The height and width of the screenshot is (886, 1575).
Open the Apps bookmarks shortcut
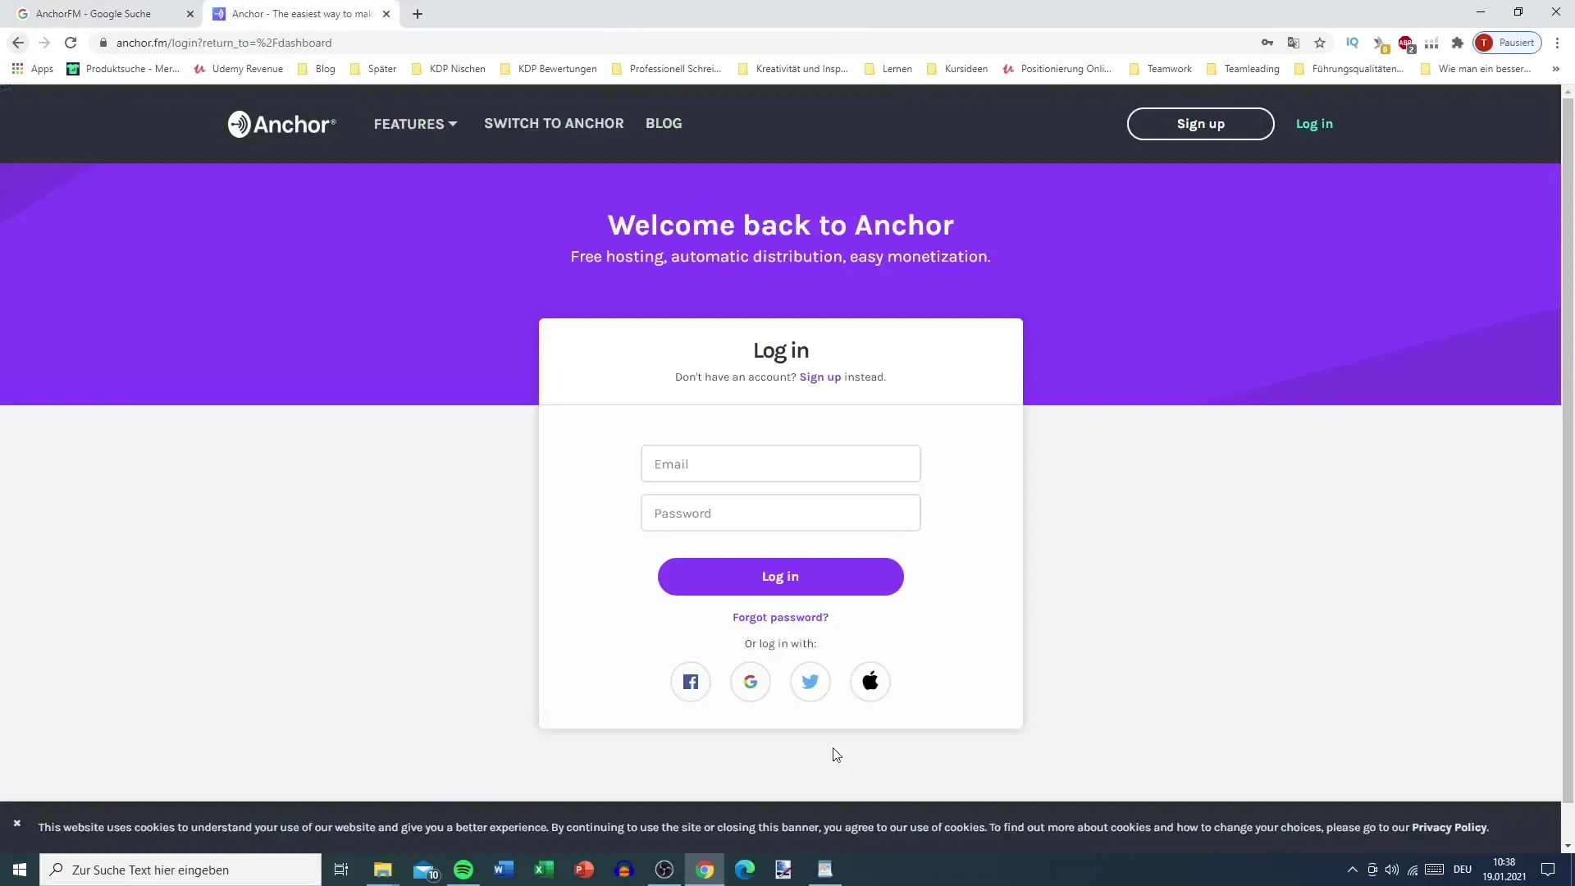pyautogui.click(x=33, y=69)
